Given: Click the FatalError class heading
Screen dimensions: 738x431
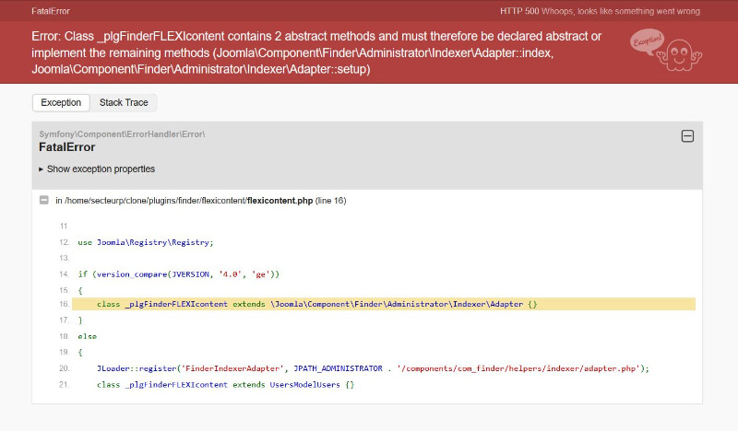Looking at the screenshot, I should coord(66,147).
